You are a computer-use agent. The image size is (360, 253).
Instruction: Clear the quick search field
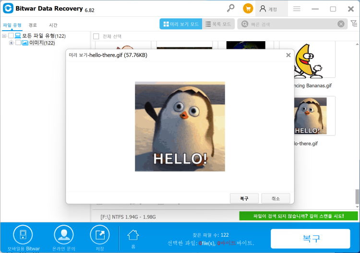click(341, 24)
